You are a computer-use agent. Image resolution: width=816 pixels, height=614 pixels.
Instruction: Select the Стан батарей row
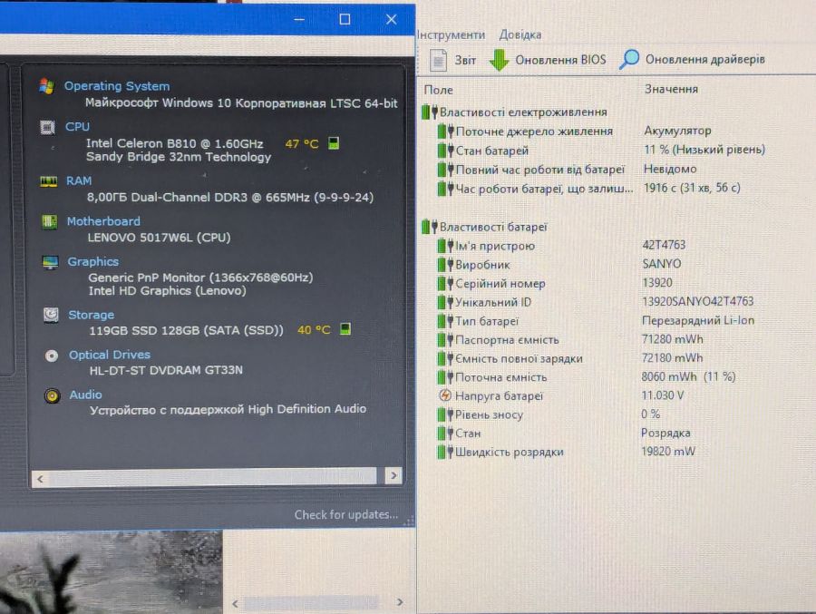600,151
